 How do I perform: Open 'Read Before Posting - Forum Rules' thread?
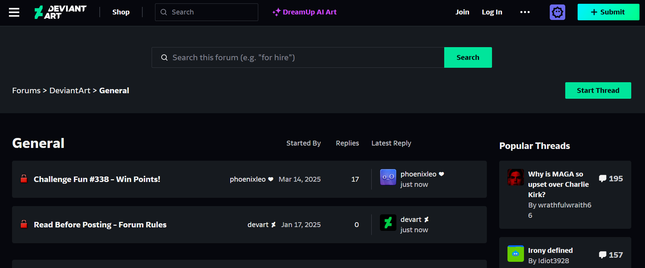click(100, 225)
